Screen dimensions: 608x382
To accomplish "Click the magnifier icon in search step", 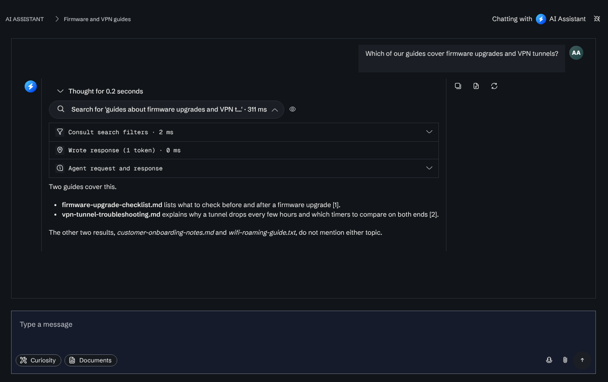I will tap(60, 109).
